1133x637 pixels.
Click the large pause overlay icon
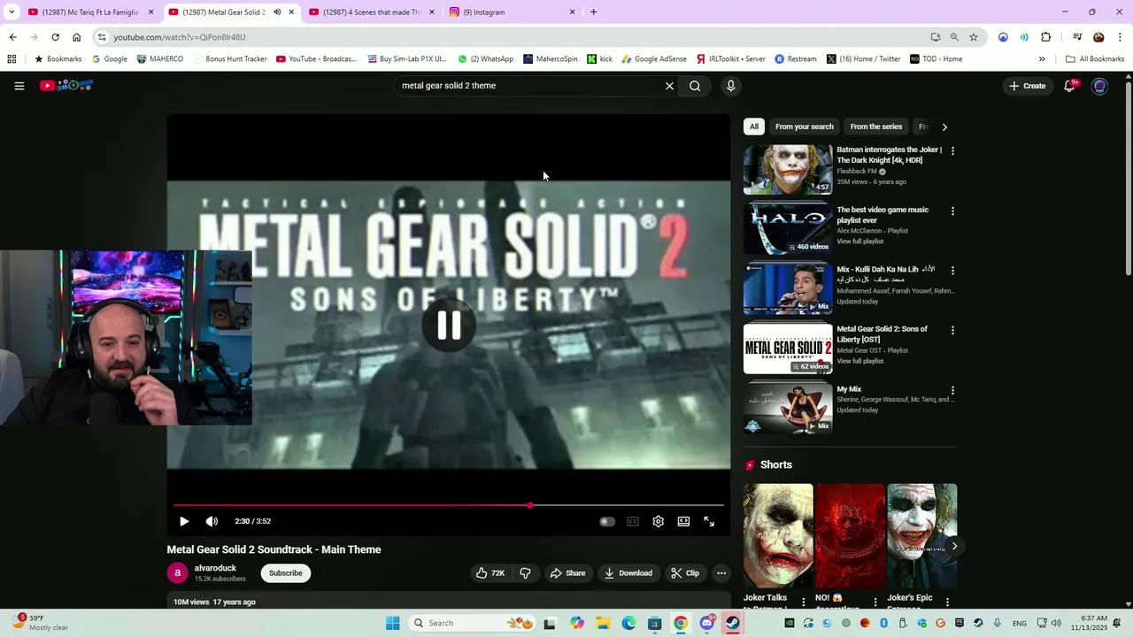[449, 325]
